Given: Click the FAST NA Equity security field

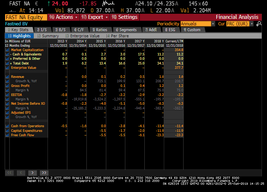Looking at the screenshot, I should [26, 17].
